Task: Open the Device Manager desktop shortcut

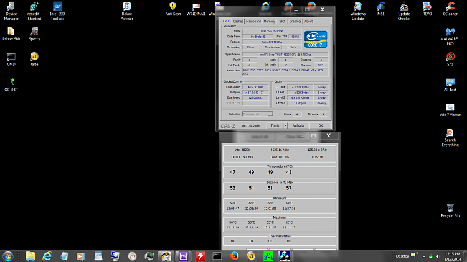Action: point(11,11)
